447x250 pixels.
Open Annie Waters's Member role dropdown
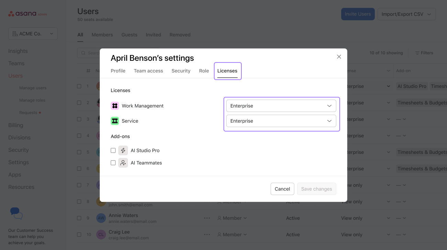pyautogui.click(x=232, y=218)
